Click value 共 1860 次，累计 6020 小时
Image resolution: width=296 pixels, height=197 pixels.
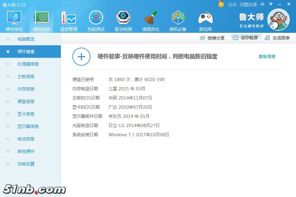pyautogui.click(x=136, y=79)
